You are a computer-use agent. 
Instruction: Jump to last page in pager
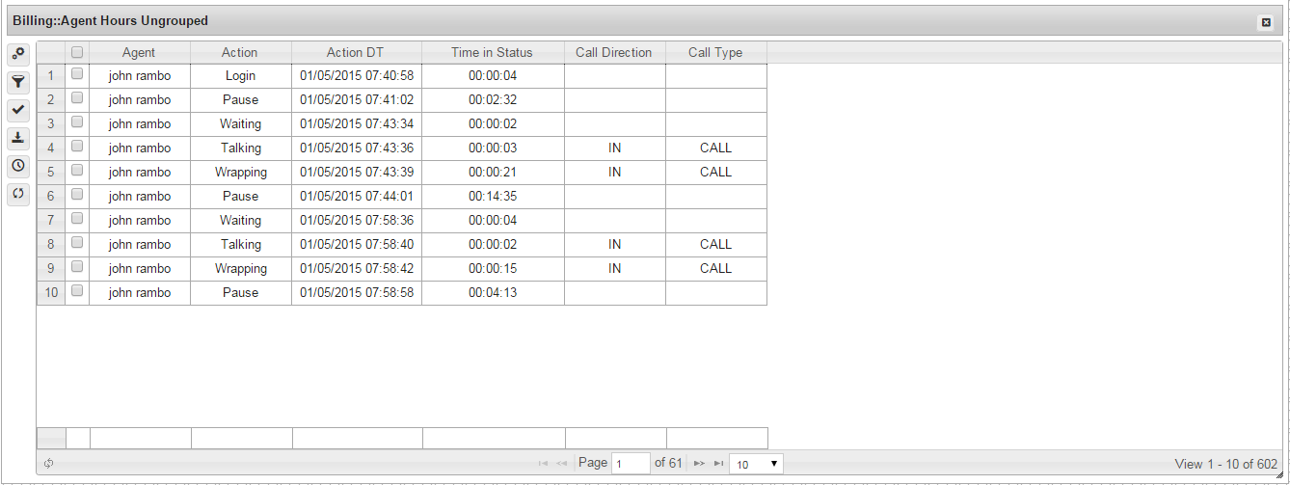pos(718,464)
